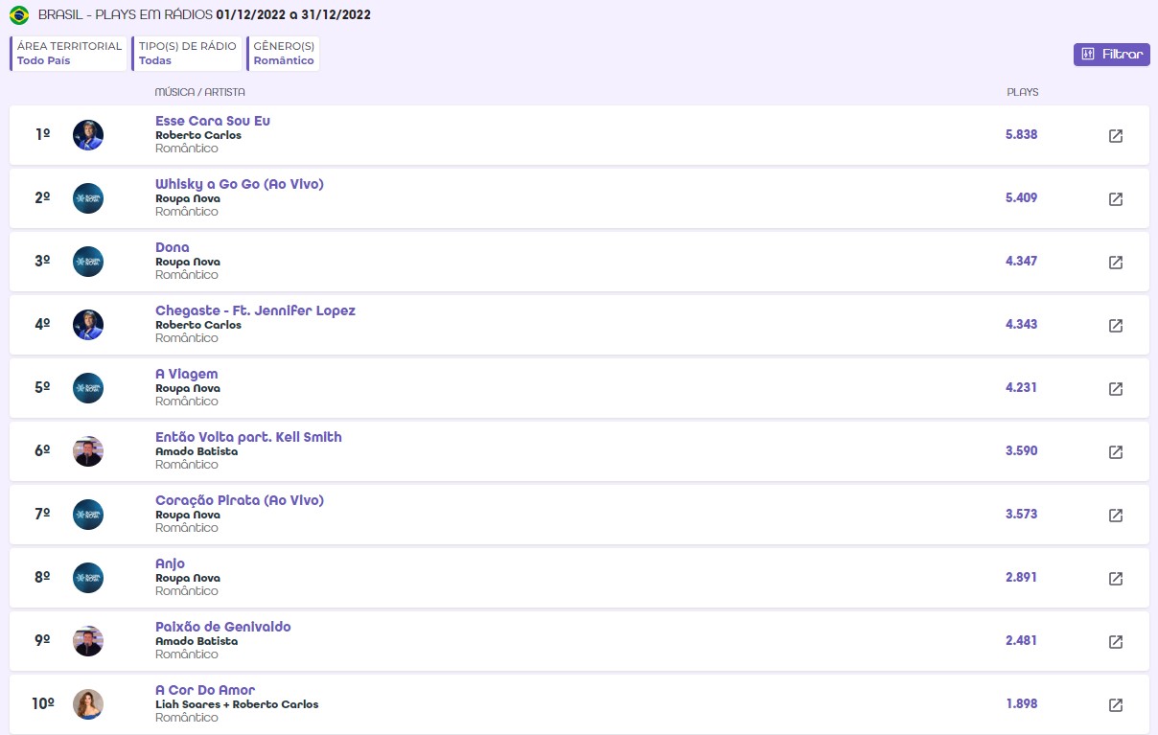1158x735 pixels.
Task: Click plays value 5.838
Action: tap(1021, 135)
